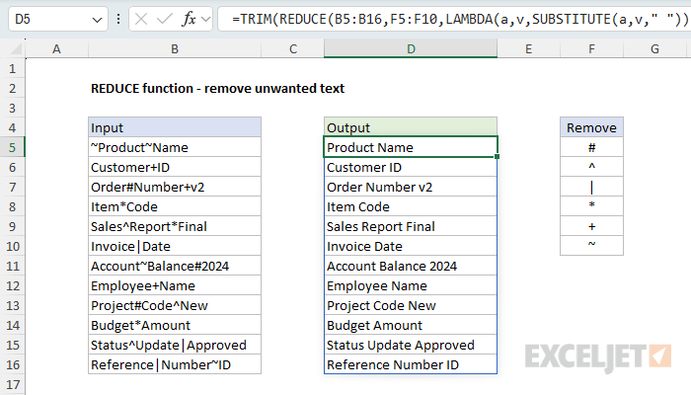Select row 10 header
Viewport: 691px width, 395px height.
pyautogui.click(x=12, y=246)
